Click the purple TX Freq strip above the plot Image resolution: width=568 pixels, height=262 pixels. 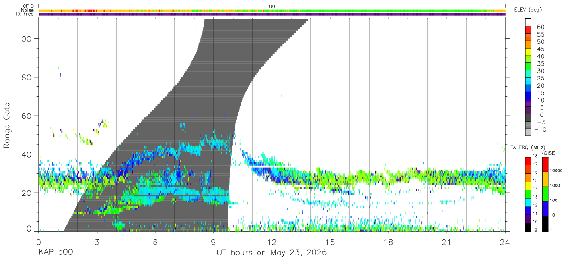click(x=272, y=14)
